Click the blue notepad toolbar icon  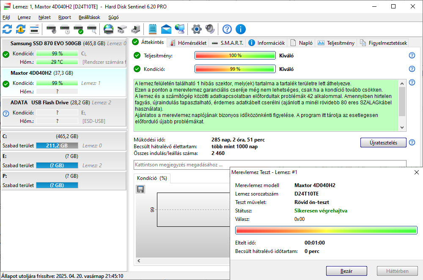point(152,29)
